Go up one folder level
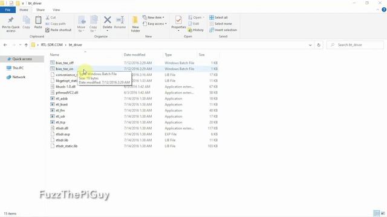 [26, 45]
